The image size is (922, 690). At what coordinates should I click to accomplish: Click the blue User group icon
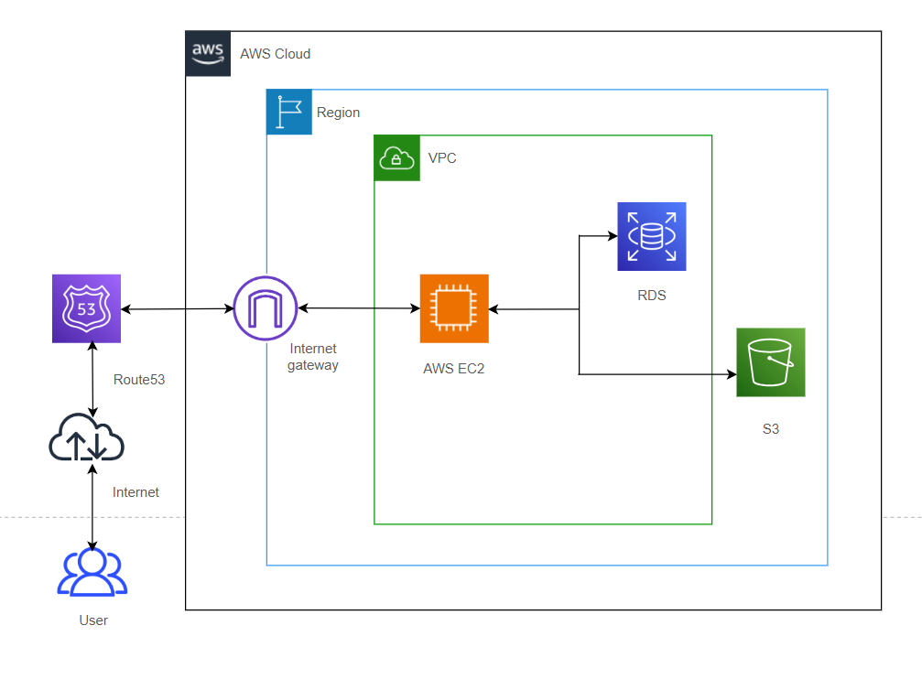click(x=92, y=572)
